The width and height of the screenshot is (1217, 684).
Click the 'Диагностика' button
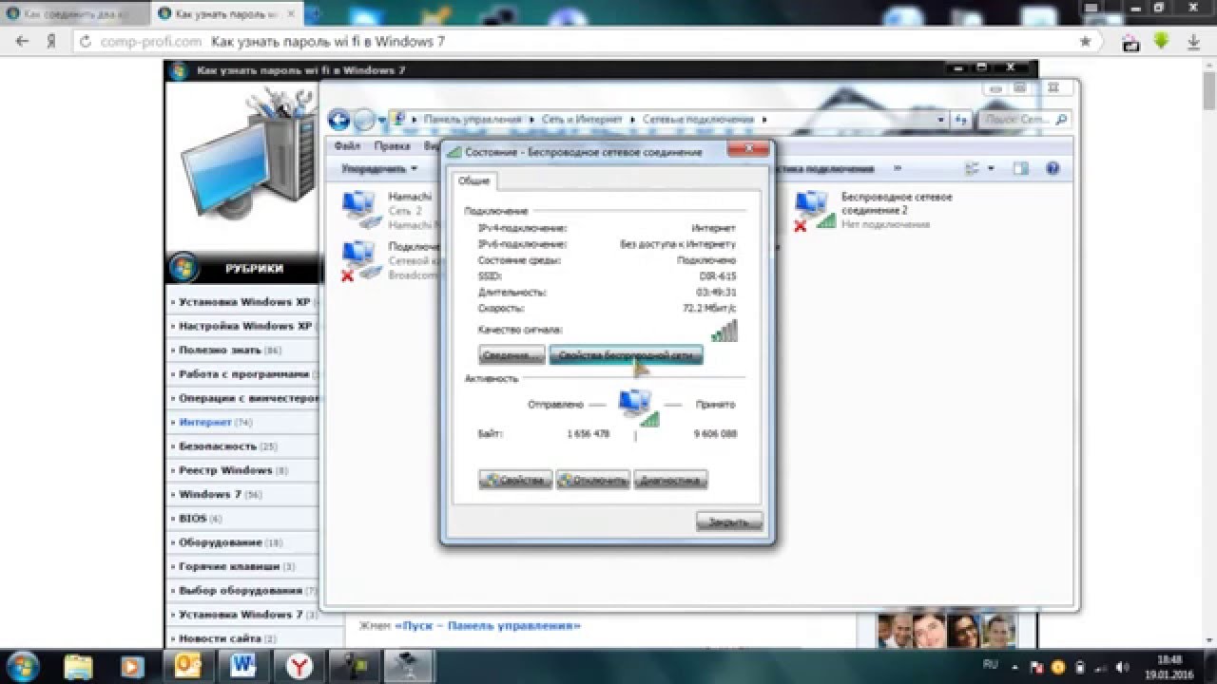[x=671, y=480]
